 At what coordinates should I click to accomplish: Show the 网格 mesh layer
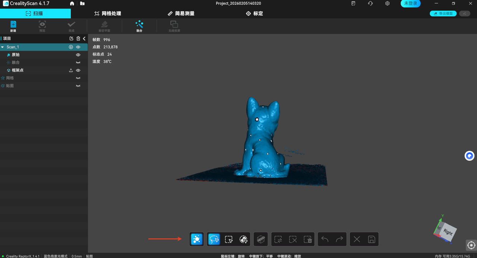point(78,78)
